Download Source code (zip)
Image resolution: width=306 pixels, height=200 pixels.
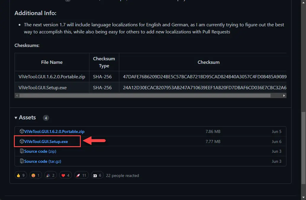40,151
